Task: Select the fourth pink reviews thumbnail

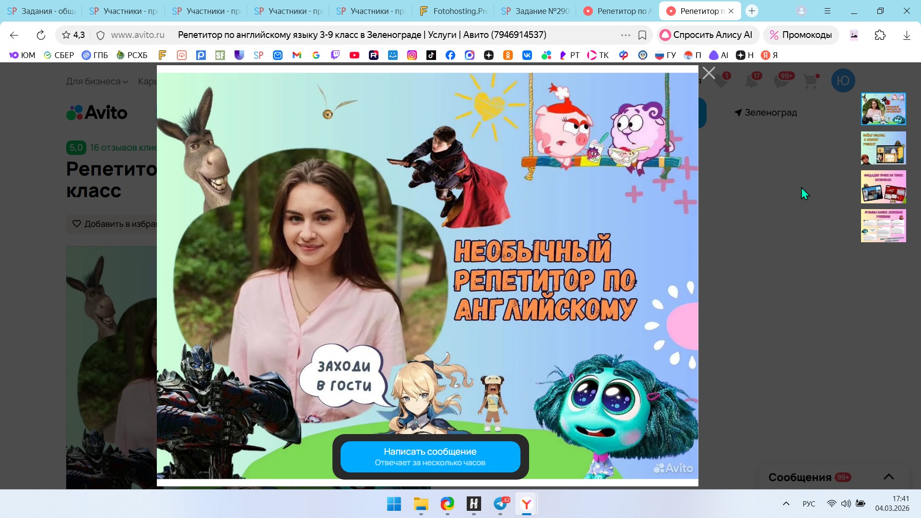Action: 883,225
